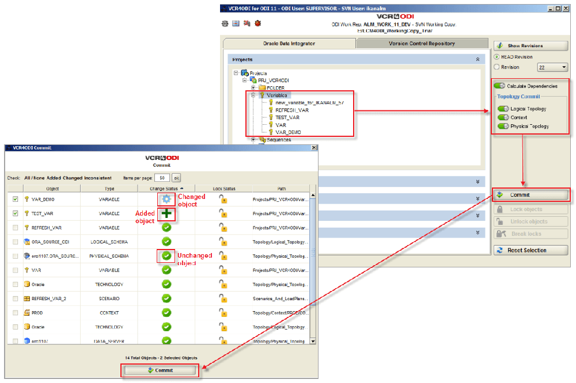
Task: Check the REFRESH_VAR_2 row checkbox
Action: (x=15, y=298)
